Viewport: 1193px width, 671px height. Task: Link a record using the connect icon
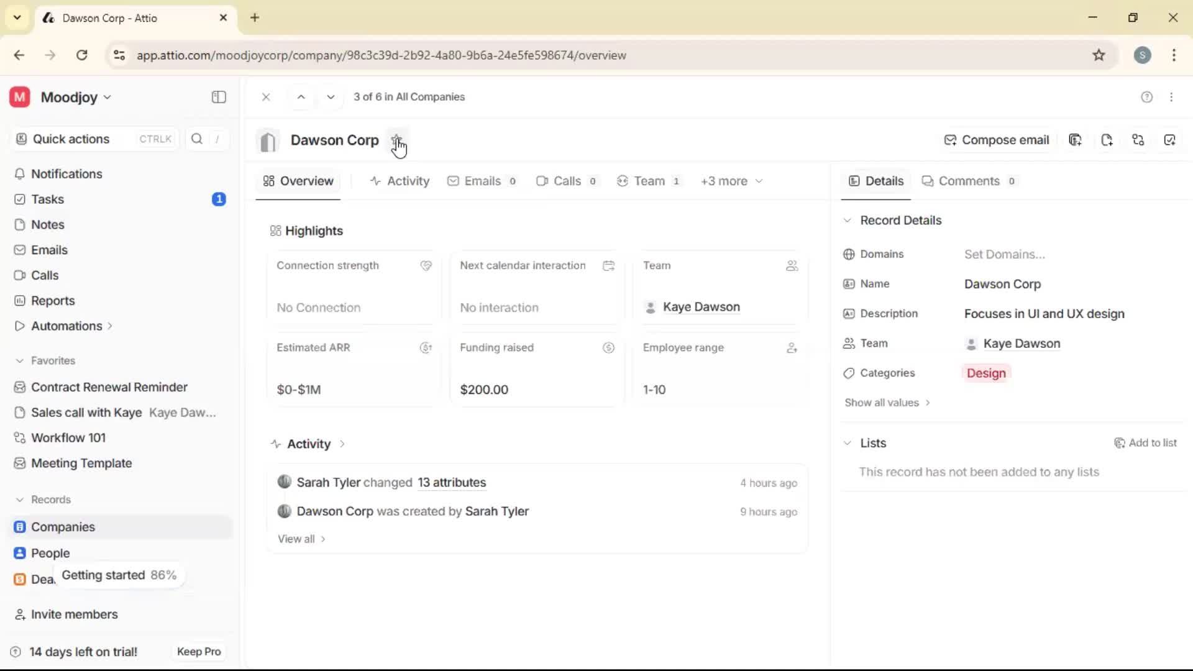point(1139,140)
